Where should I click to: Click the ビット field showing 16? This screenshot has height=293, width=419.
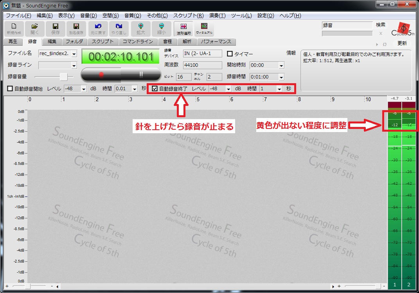pyautogui.click(x=184, y=77)
